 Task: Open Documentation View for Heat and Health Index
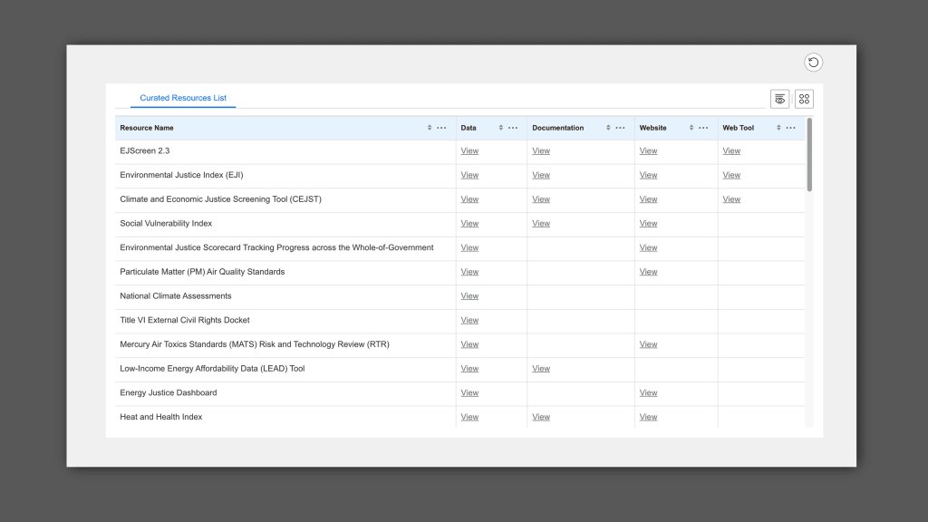(541, 417)
